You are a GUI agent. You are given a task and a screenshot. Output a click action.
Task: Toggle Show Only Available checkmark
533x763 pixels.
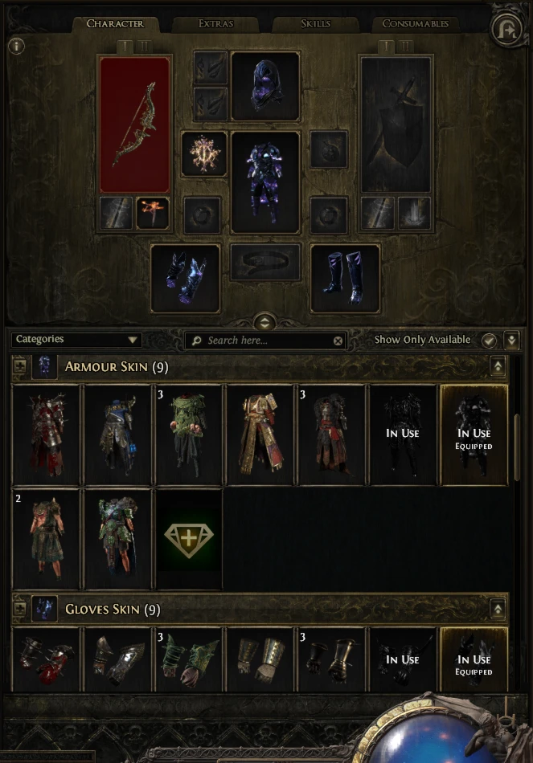coord(489,341)
